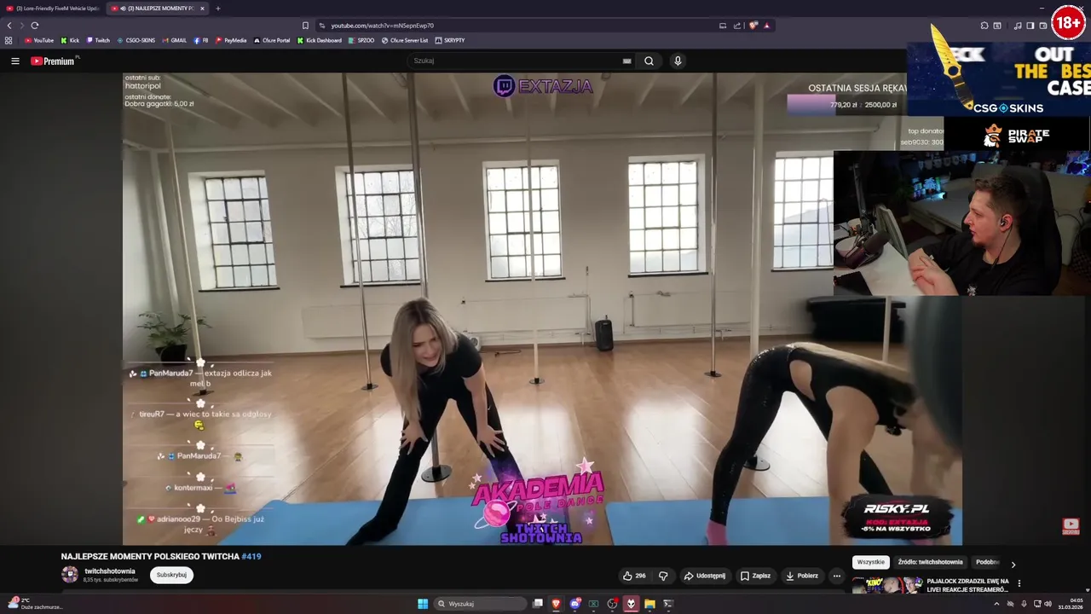Image resolution: width=1091 pixels, height=614 pixels.
Task: Go forward with browser forward arrow
Action: click(x=22, y=26)
